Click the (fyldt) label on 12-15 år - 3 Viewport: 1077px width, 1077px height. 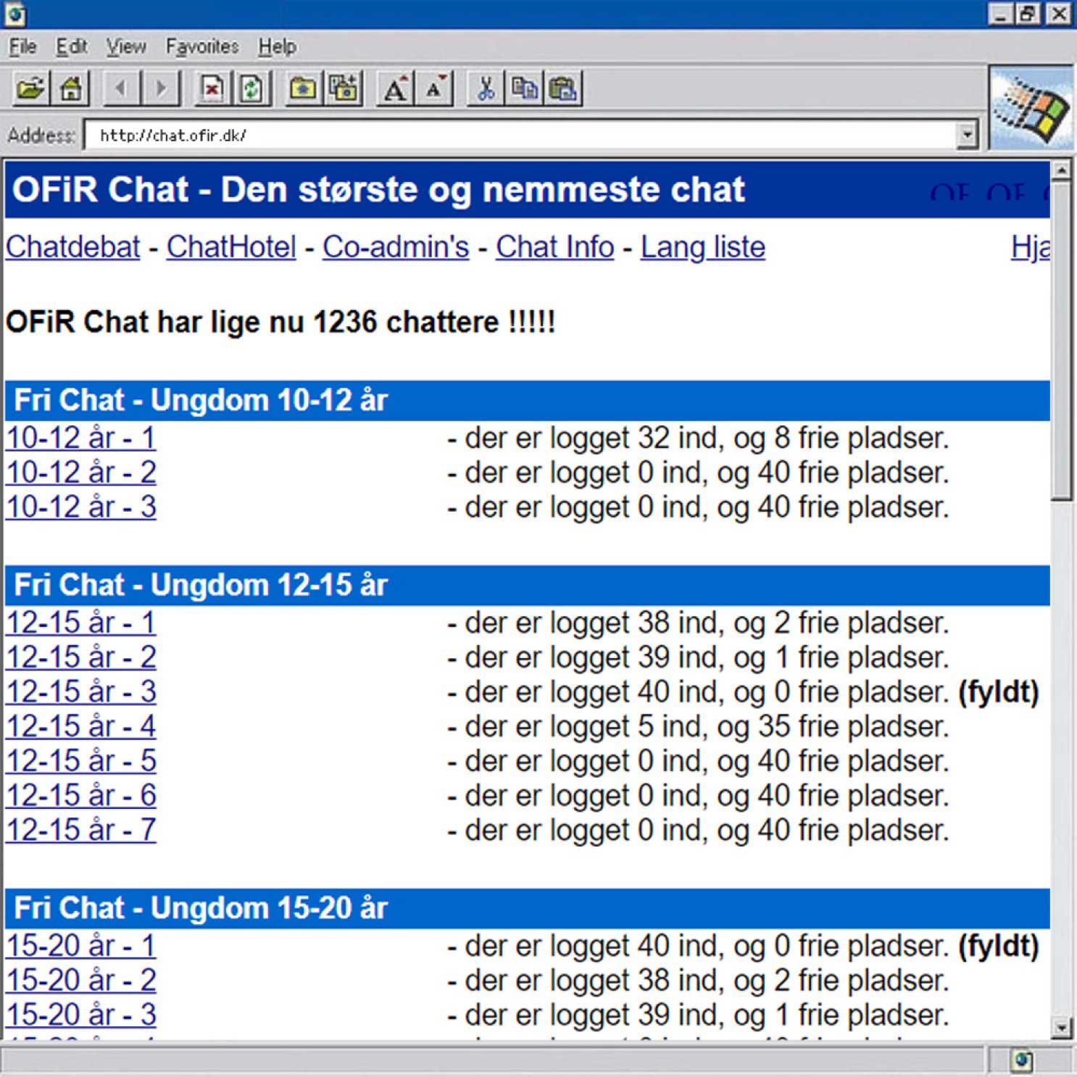(999, 692)
